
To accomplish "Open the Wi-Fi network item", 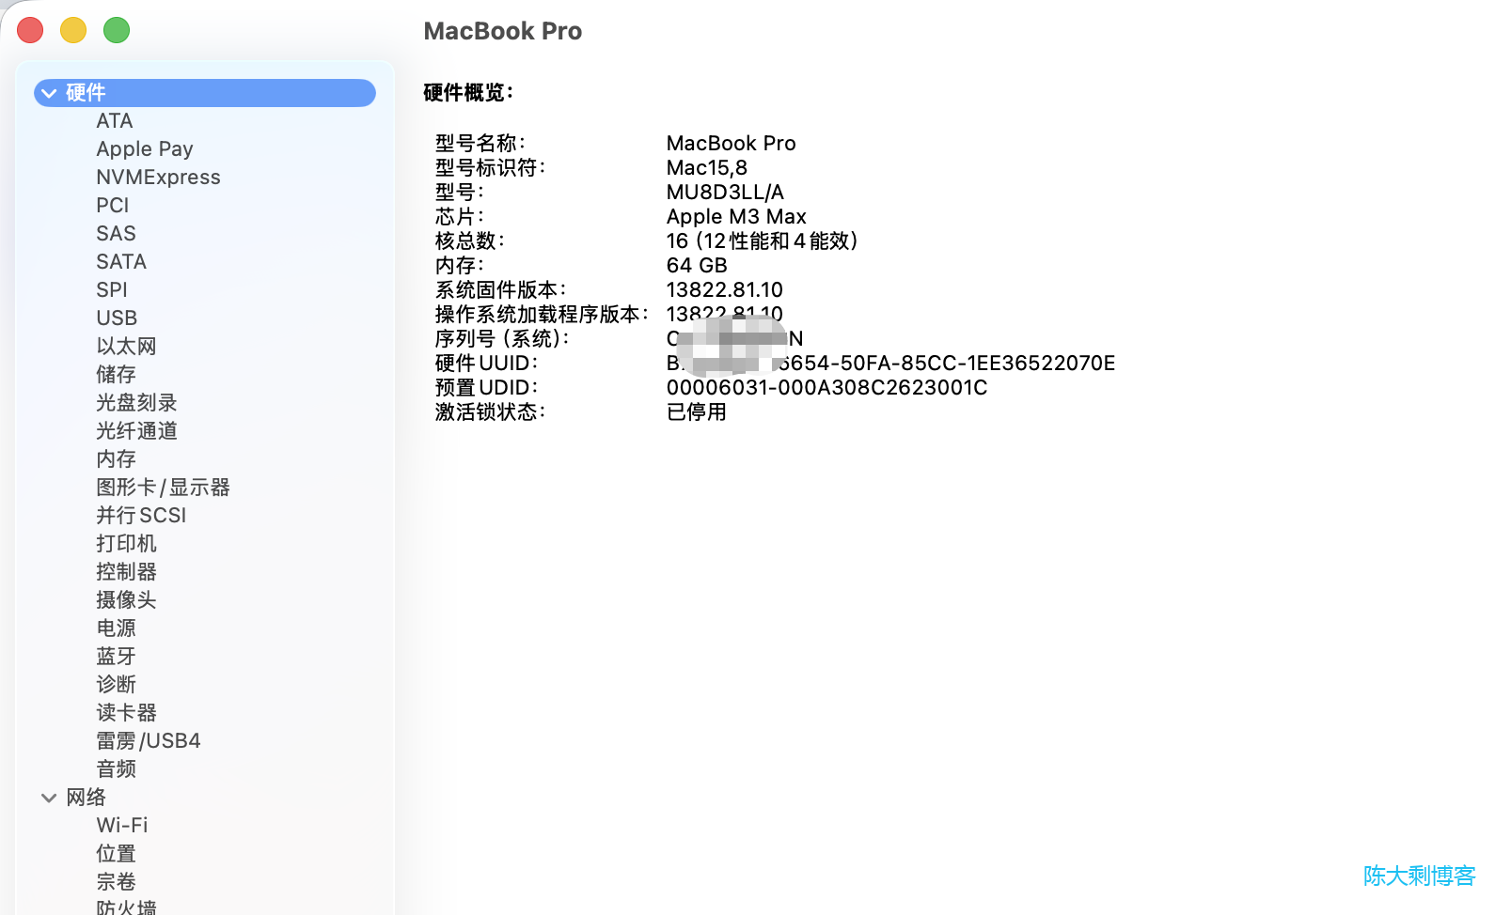I will click(x=121, y=826).
